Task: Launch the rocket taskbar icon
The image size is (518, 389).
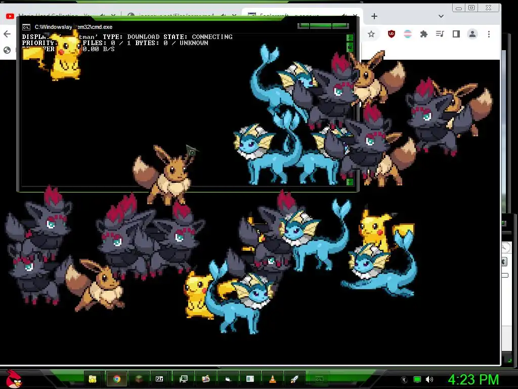Action: [294, 379]
